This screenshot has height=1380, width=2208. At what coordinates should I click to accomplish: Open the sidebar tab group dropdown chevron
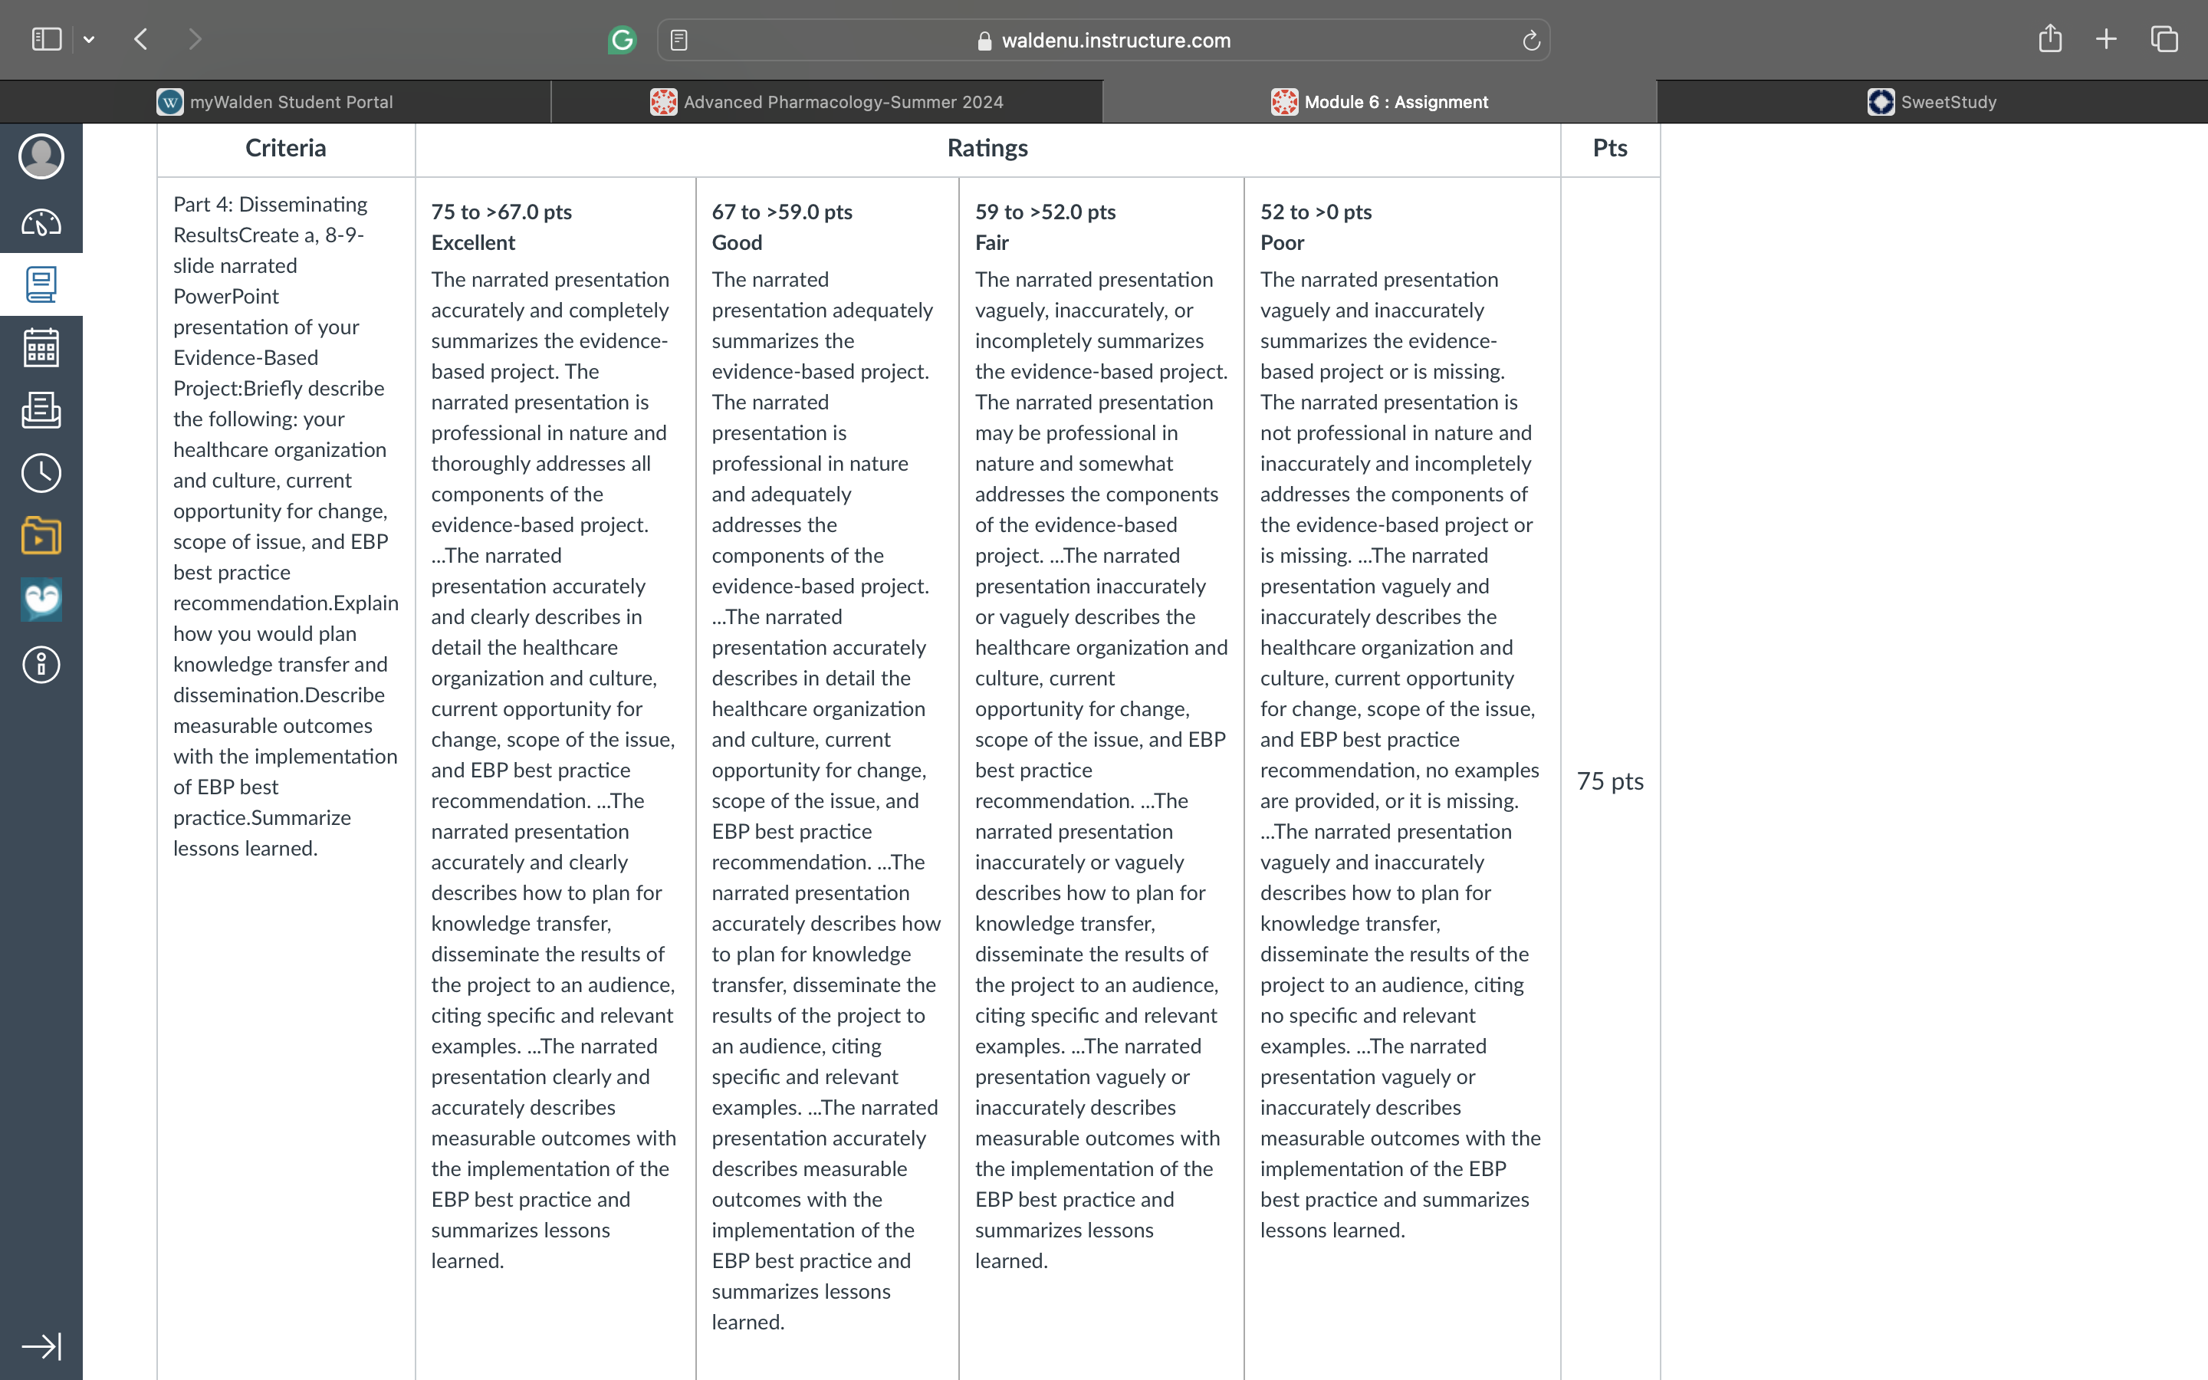point(88,39)
